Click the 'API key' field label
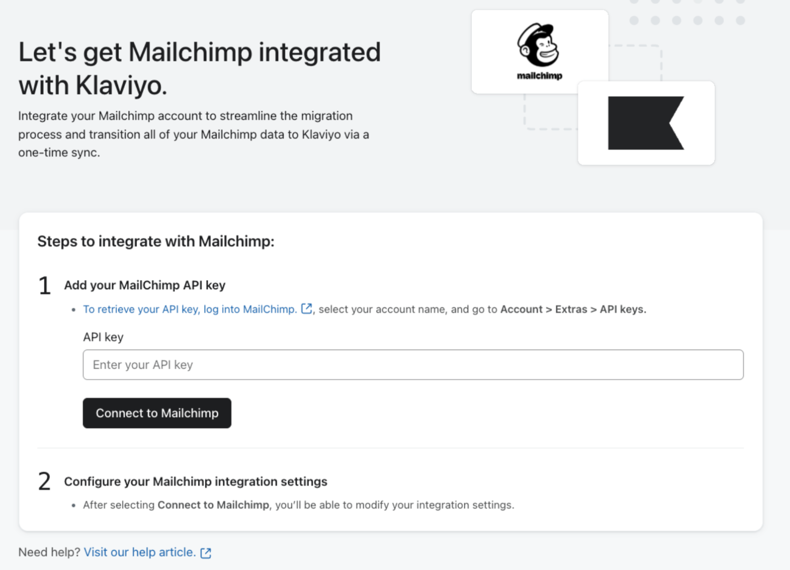Screen dimensions: 790x570 tap(103, 337)
